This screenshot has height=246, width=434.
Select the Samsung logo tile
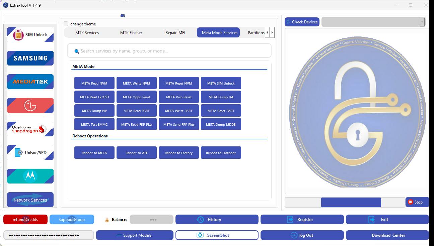point(30,58)
